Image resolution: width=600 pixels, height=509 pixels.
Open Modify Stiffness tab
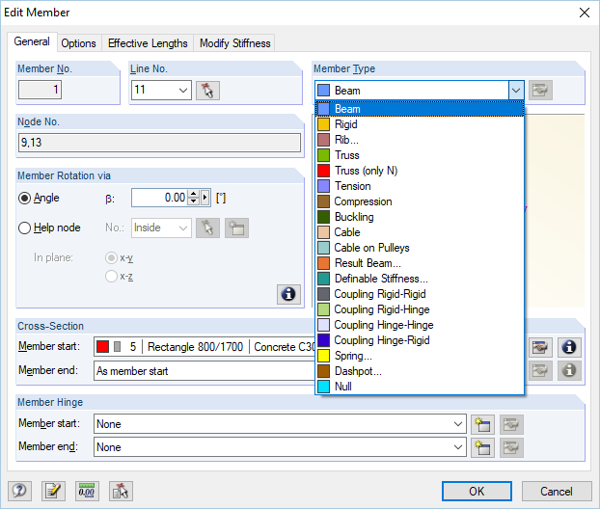click(x=235, y=43)
